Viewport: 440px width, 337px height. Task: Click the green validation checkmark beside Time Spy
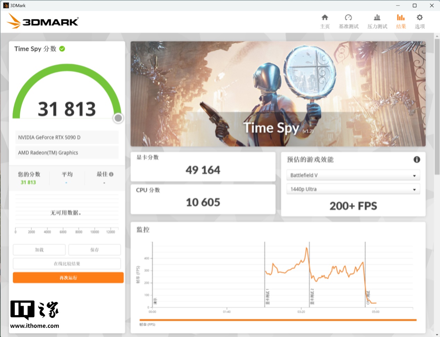(62, 49)
